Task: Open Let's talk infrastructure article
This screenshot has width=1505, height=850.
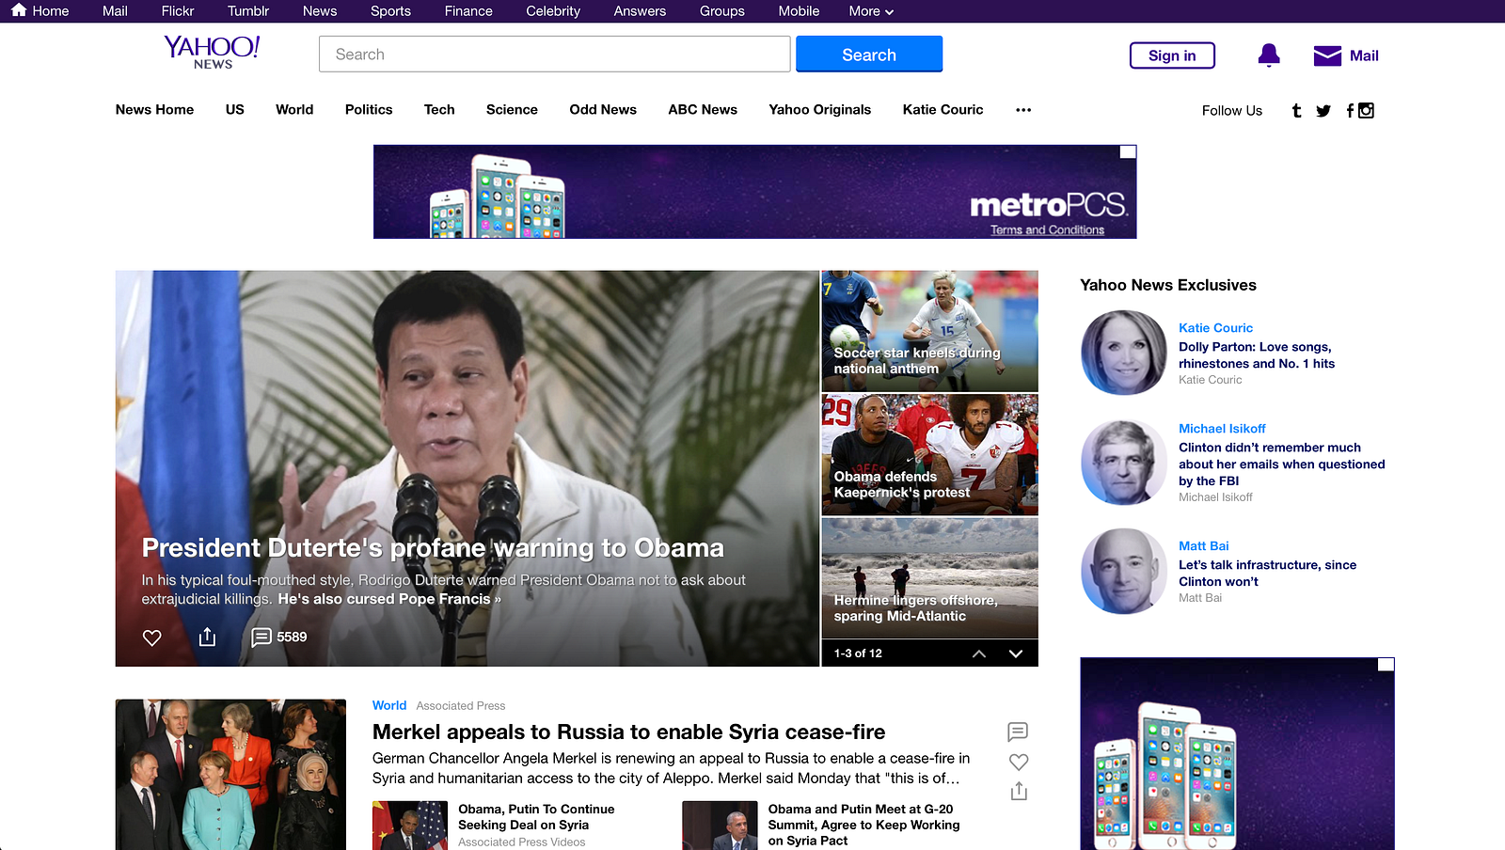Action: 1267,574
